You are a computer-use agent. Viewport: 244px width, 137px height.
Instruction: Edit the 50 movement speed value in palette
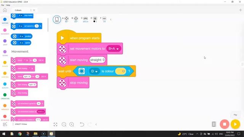click(x=39, y=104)
